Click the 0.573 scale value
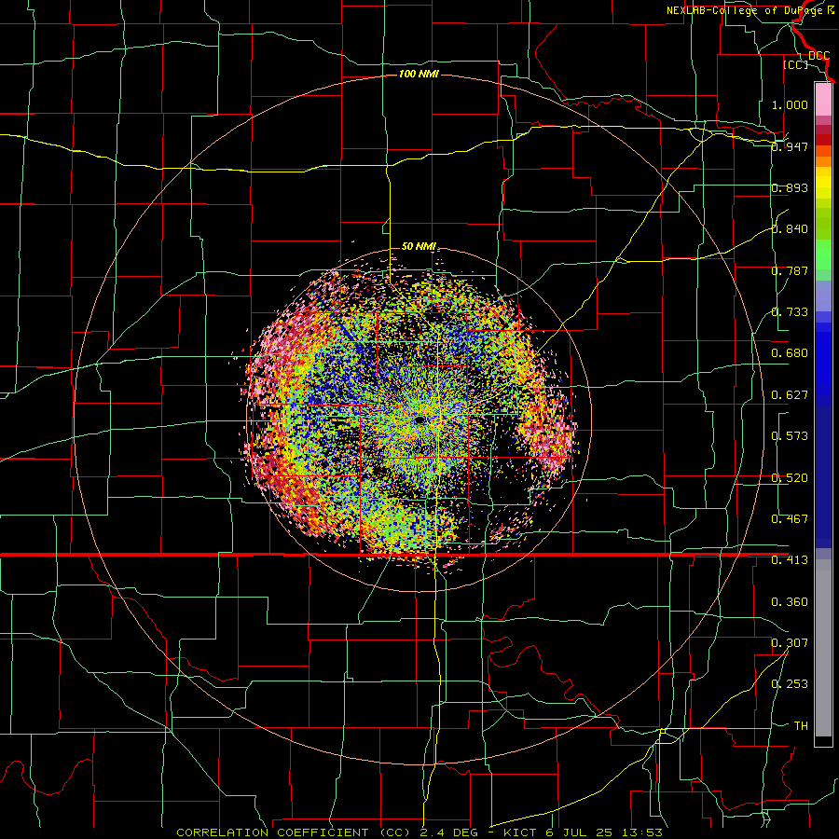This screenshot has height=839, width=839. [x=790, y=436]
